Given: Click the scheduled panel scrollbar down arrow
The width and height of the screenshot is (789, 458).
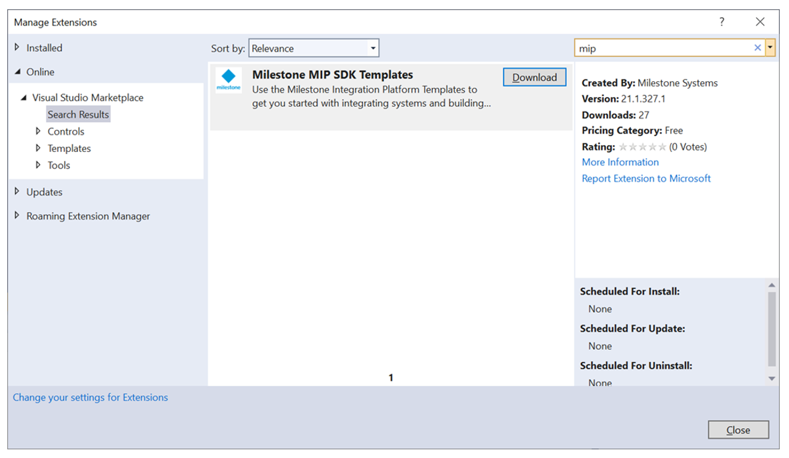Looking at the screenshot, I should [x=772, y=379].
